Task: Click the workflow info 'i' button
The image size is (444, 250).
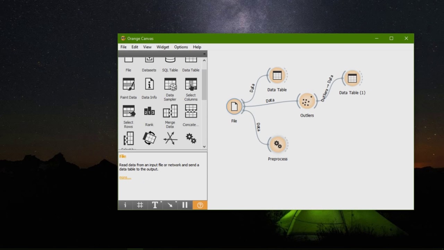Action: coord(125,205)
